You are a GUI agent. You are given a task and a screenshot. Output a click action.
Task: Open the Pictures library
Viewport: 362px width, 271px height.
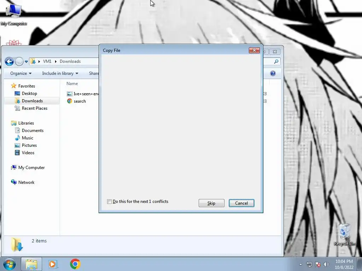coord(29,145)
